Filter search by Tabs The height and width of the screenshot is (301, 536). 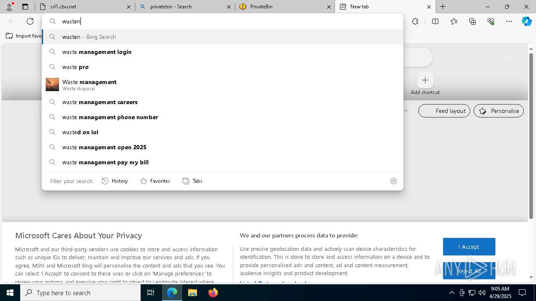[192, 181]
